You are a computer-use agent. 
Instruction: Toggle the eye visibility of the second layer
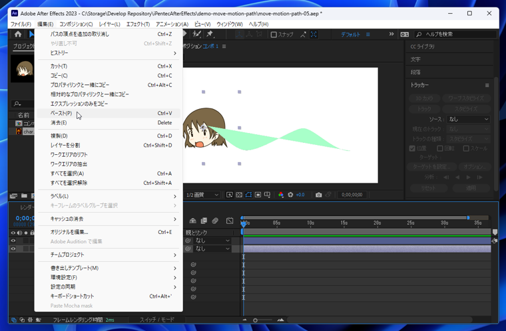pos(13,249)
